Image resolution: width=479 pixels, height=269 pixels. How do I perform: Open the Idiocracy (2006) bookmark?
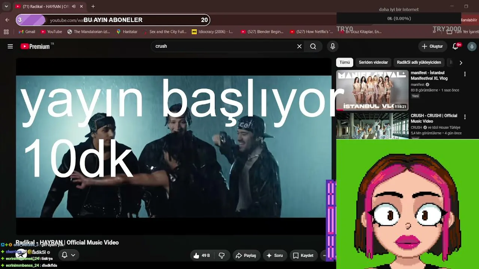coord(213,32)
